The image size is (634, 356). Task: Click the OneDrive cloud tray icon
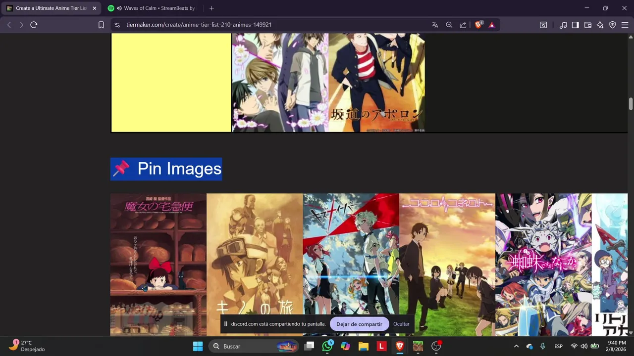529,346
